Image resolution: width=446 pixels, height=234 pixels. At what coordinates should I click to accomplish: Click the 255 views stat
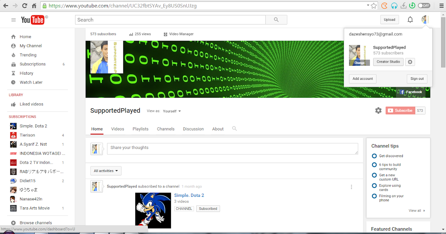click(140, 34)
